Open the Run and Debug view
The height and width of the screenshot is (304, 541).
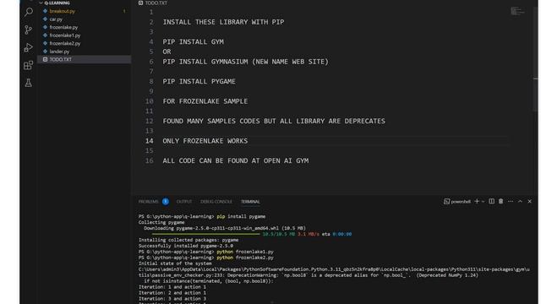pyautogui.click(x=29, y=47)
